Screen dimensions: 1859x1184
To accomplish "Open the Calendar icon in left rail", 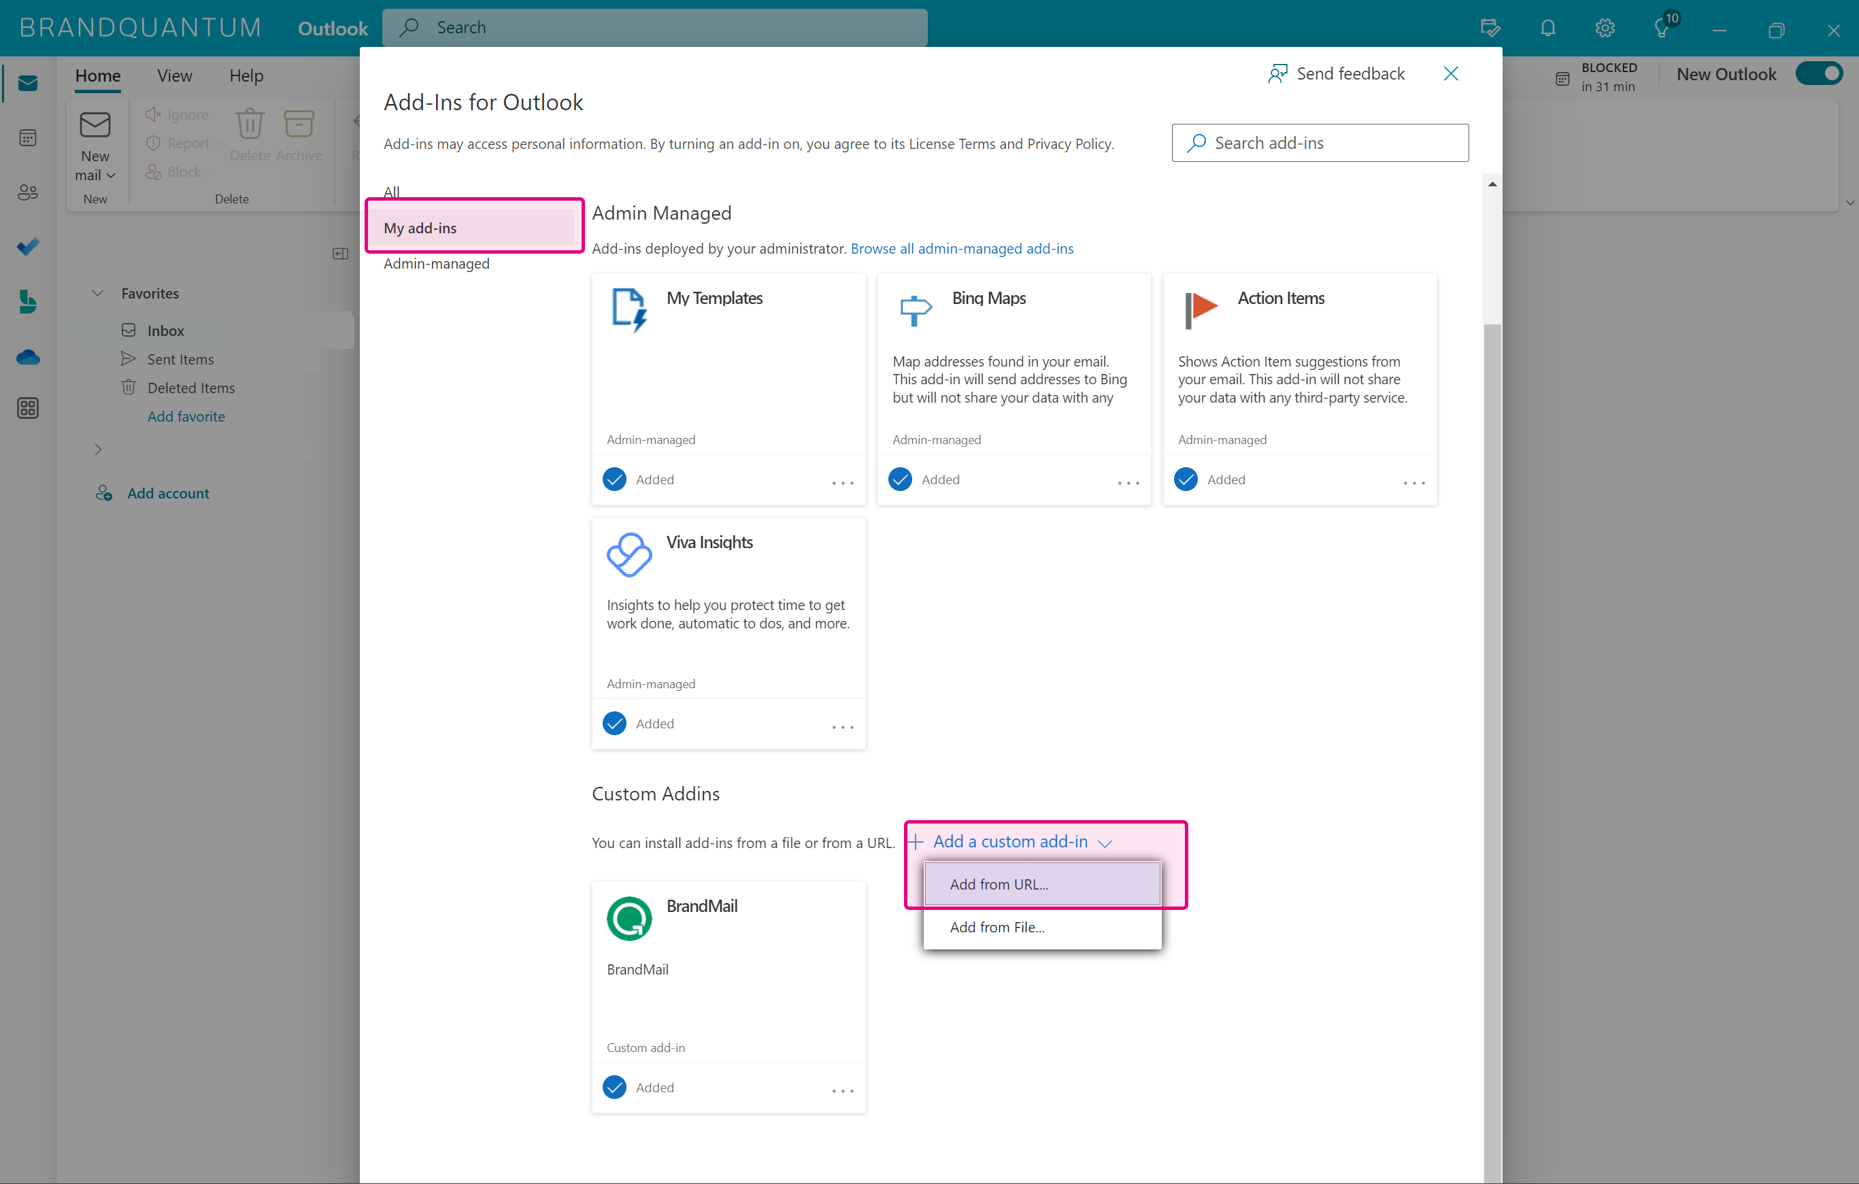I will pyautogui.click(x=28, y=138).
